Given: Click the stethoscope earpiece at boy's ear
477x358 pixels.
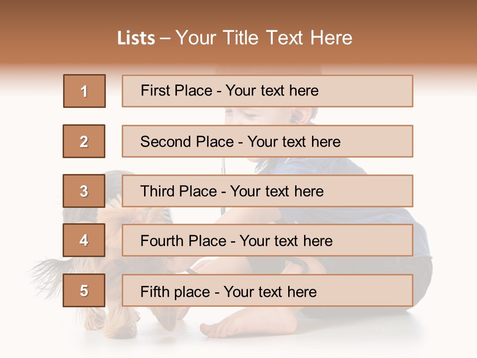Looking at the screenshot, I should pos(297,120).
